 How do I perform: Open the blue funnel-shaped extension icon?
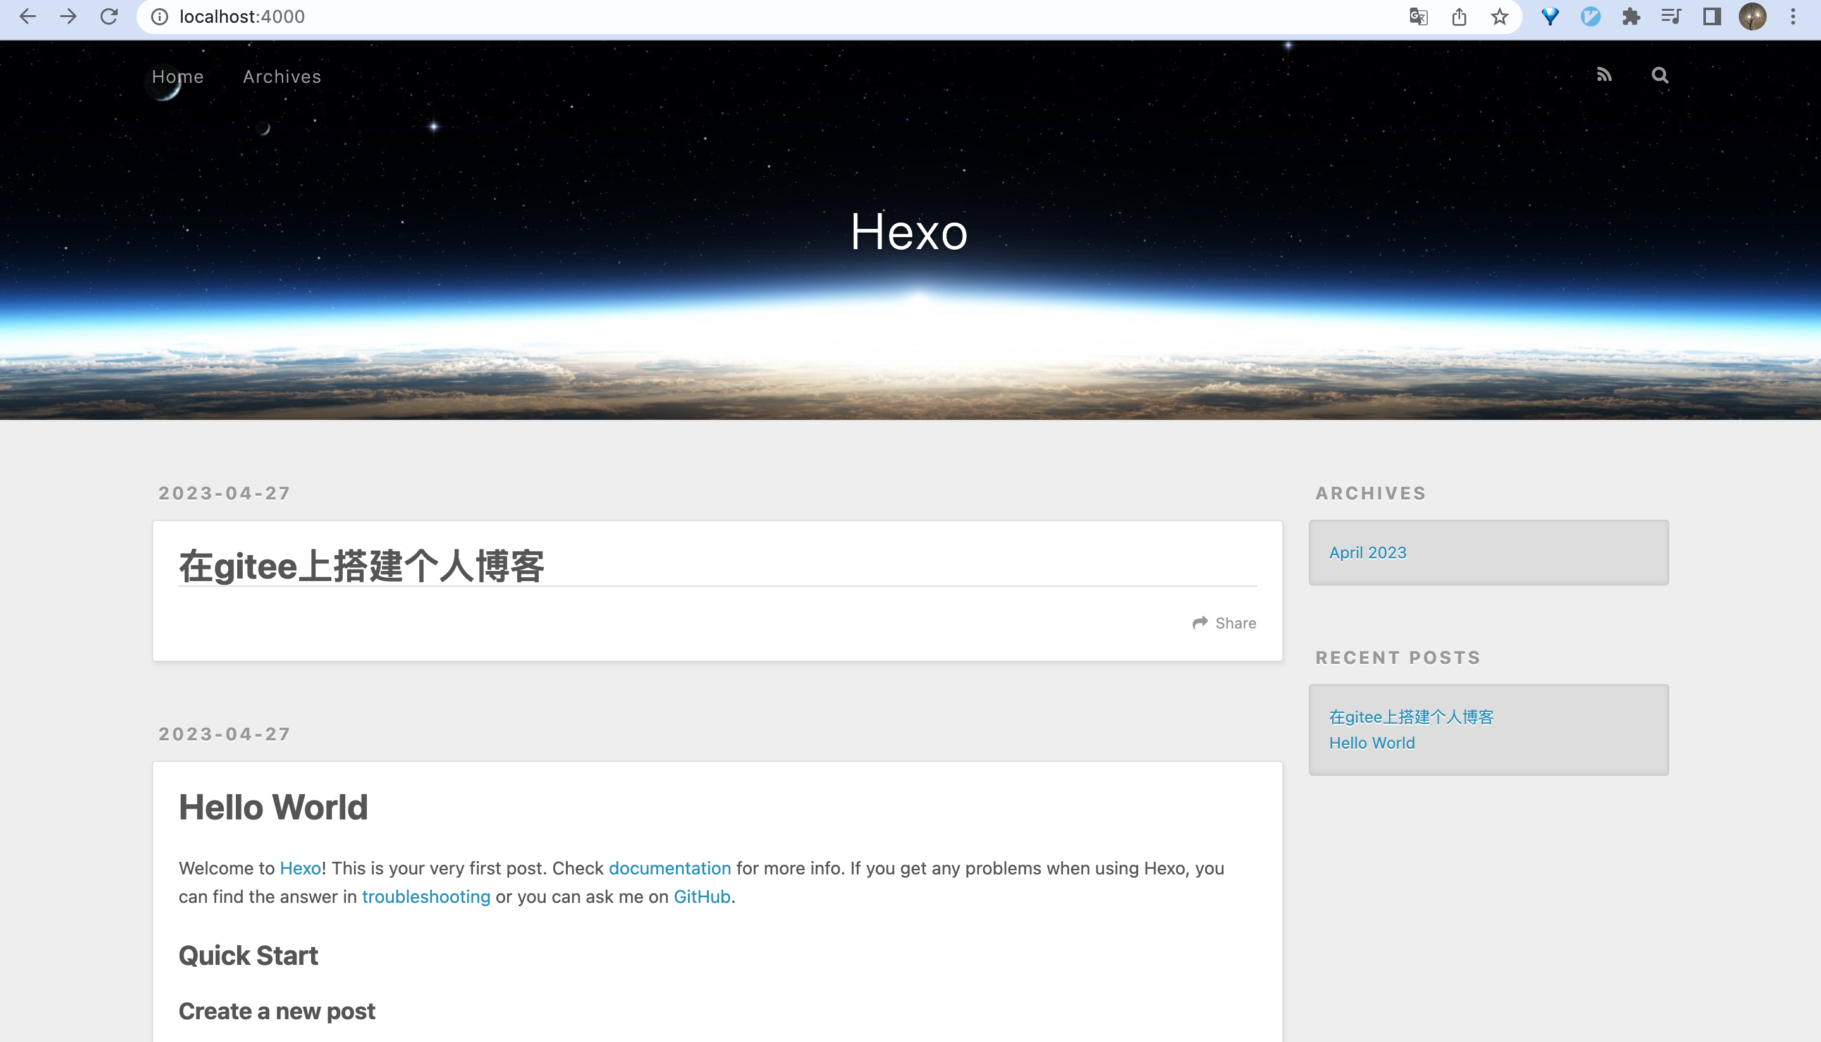tap(1550, 16)
